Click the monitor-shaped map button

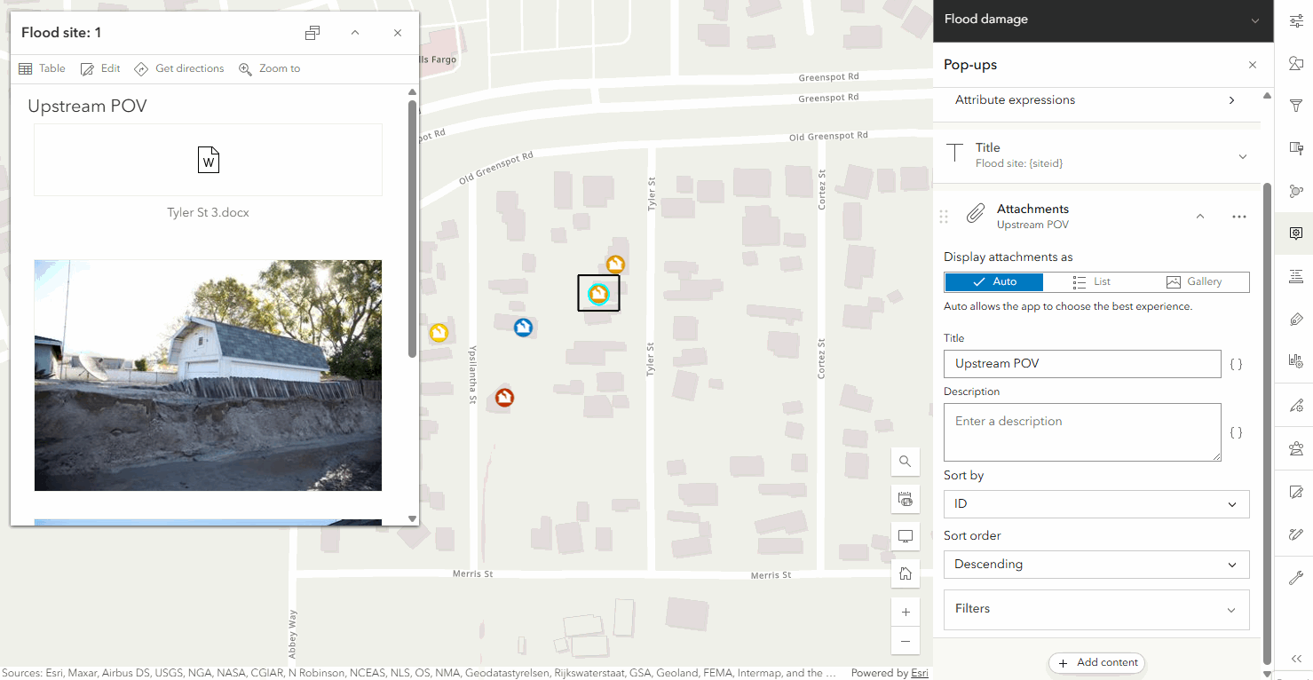[906, 536]
